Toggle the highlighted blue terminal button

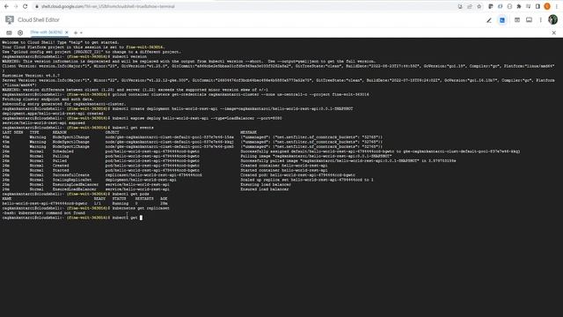coord(502,20)
